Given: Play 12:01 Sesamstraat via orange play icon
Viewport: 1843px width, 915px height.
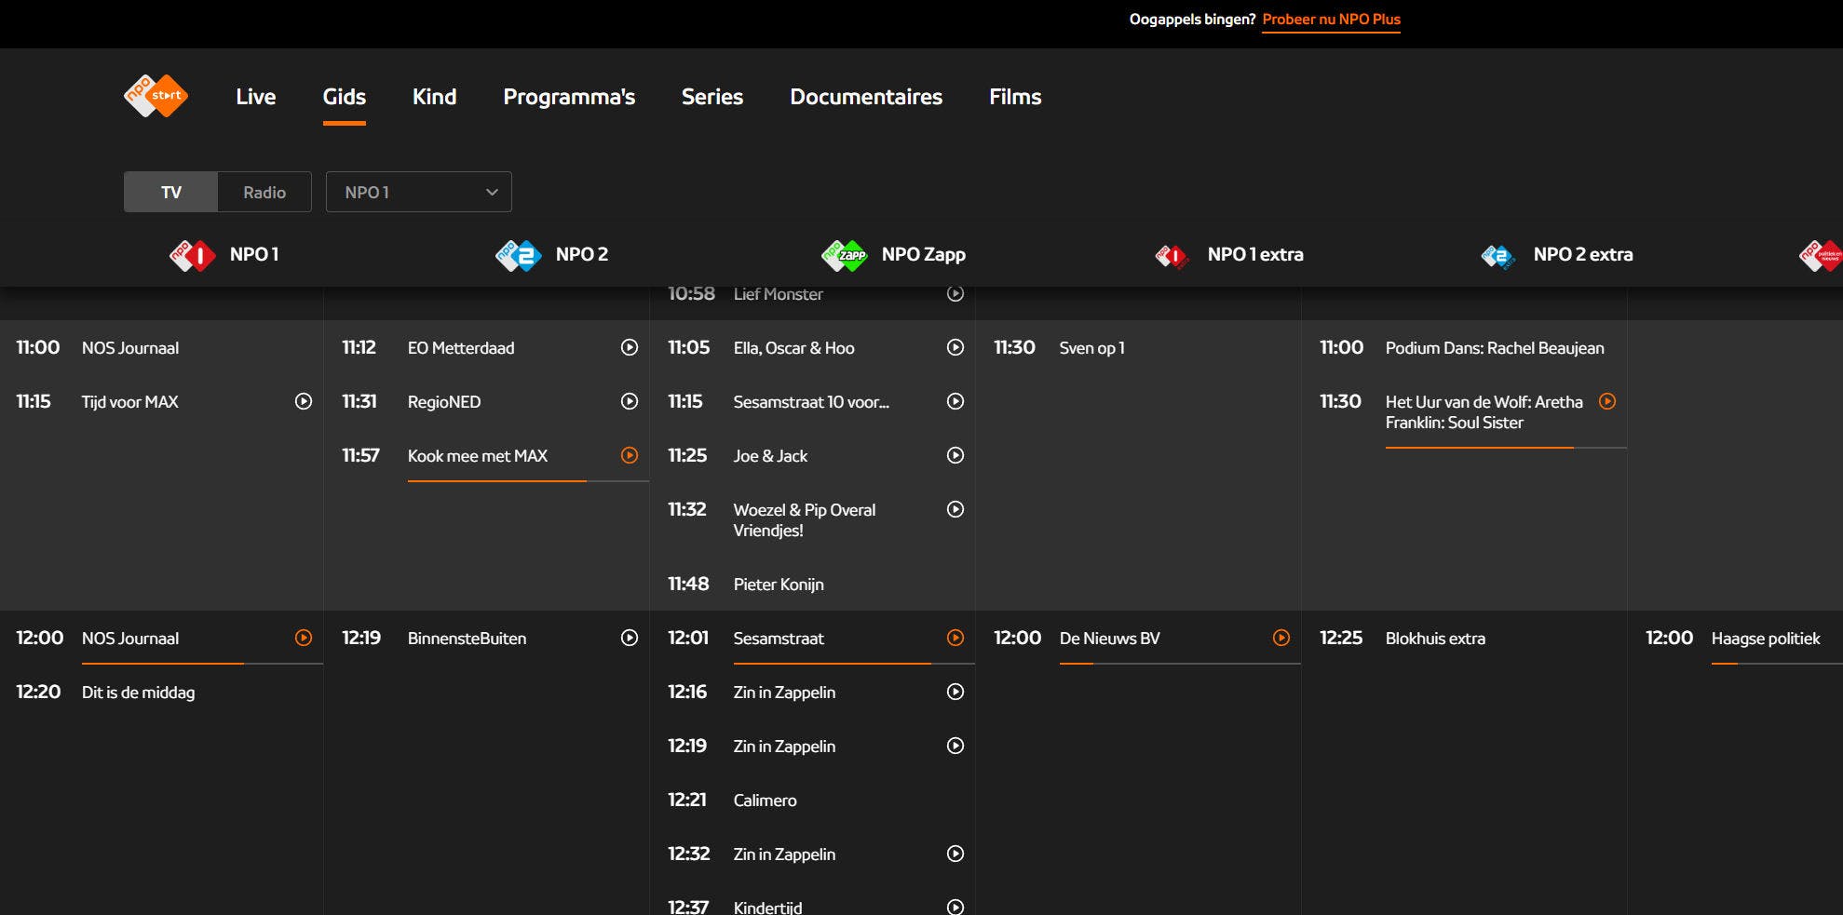Looking at the screenshot, I should point(955,638).
